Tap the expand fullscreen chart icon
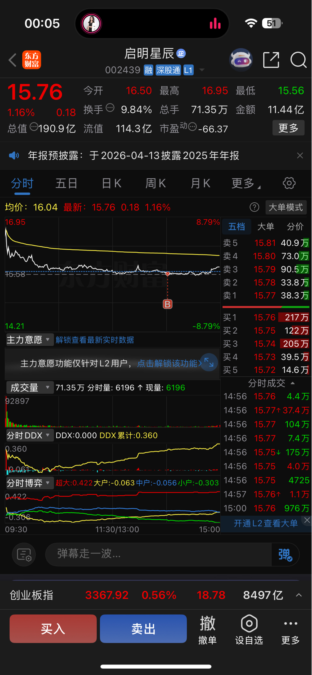Viewport: 312px width, 675px height. pos(209,362)
